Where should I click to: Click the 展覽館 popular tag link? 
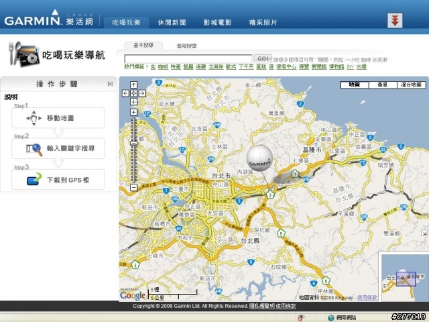(319, 66)
